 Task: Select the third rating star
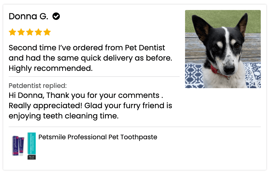click(x=30, y=32)
